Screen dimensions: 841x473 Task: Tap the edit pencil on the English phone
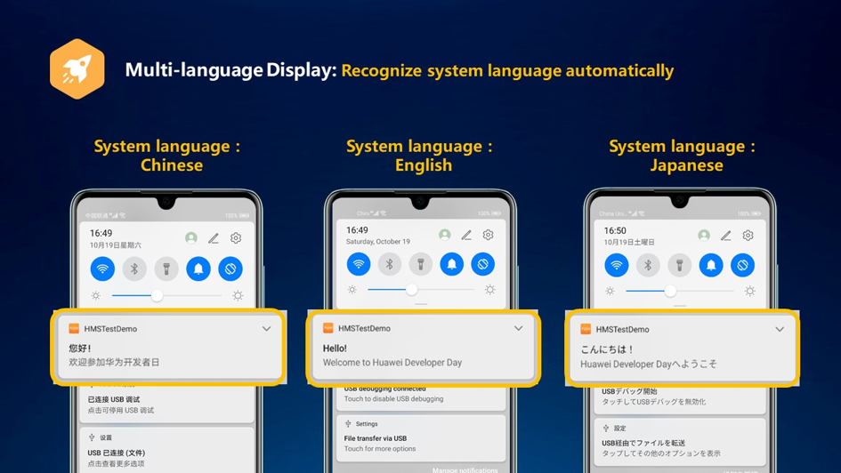pyautogui.click(x=466, y=235)
